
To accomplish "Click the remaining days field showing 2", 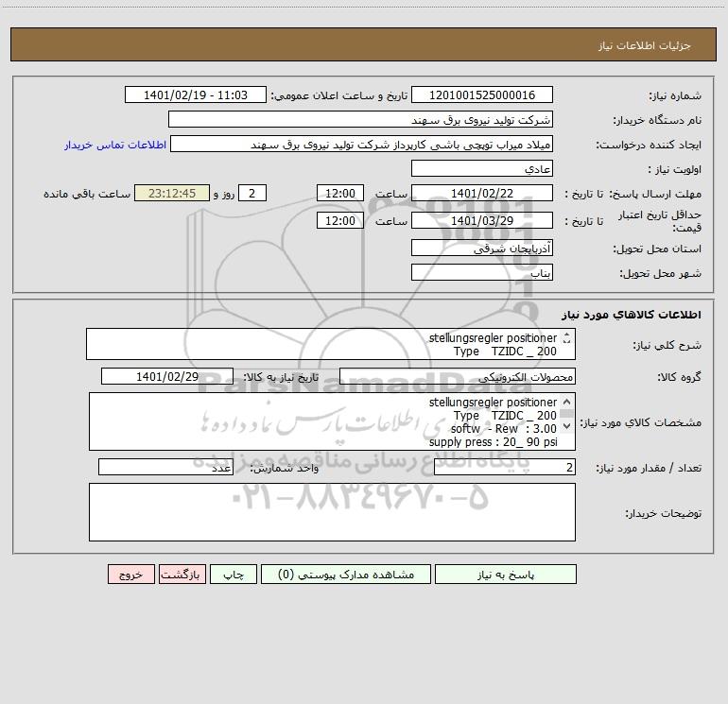I will 252,193.
